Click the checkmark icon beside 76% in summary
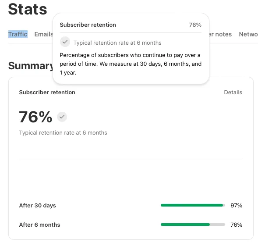 pyautogui.click(x=62, y=117)
